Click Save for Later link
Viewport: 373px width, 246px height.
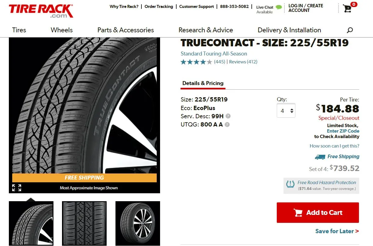click(x=337, y=231)
